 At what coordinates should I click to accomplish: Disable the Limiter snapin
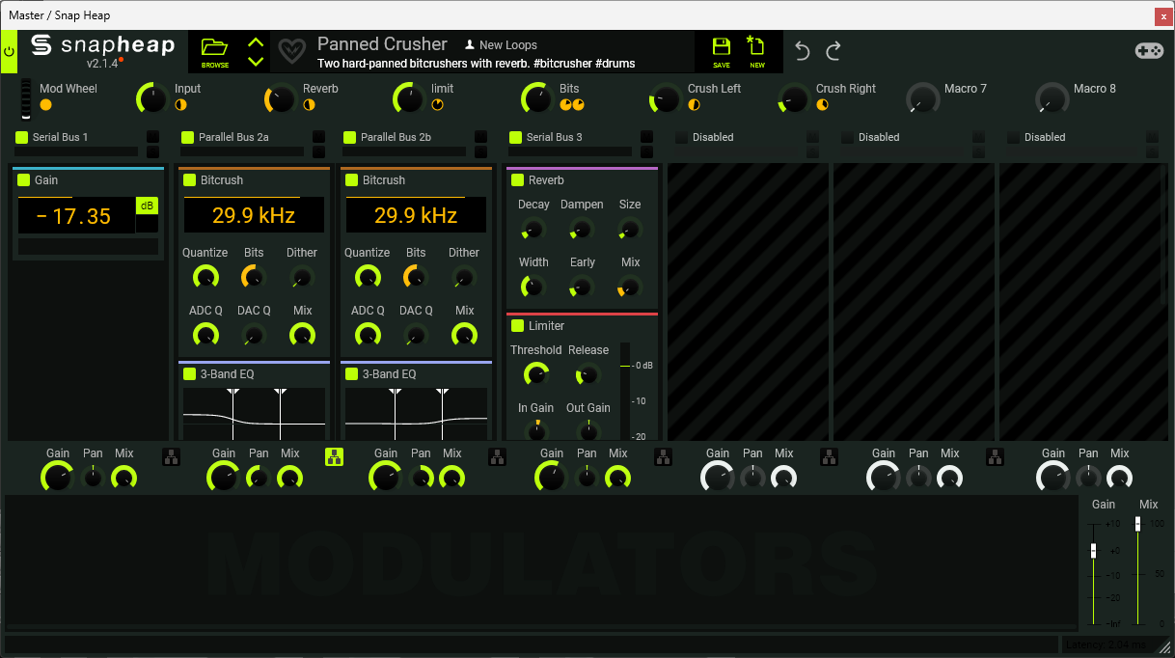518,326
